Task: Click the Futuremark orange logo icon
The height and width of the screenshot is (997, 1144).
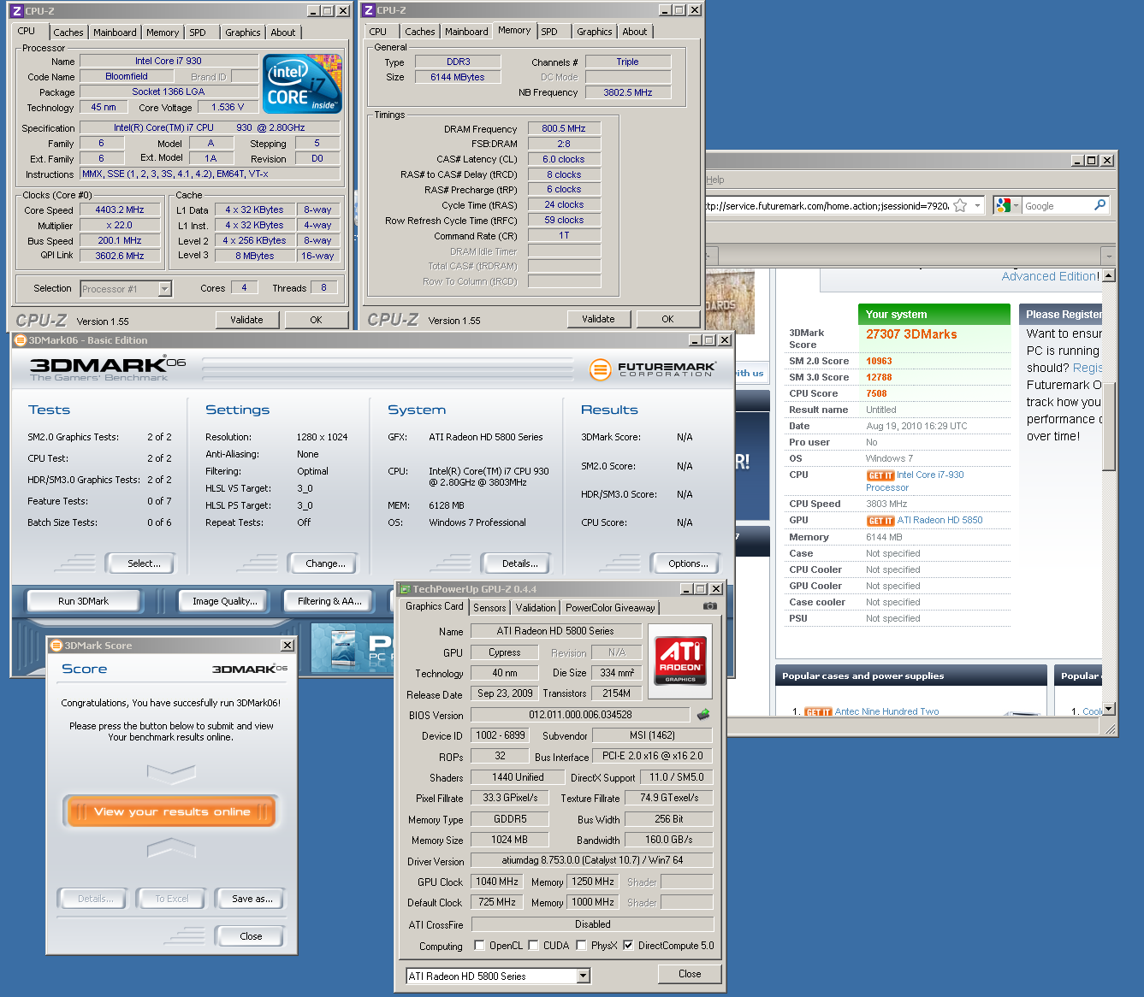Action: (x=601, y=369)
